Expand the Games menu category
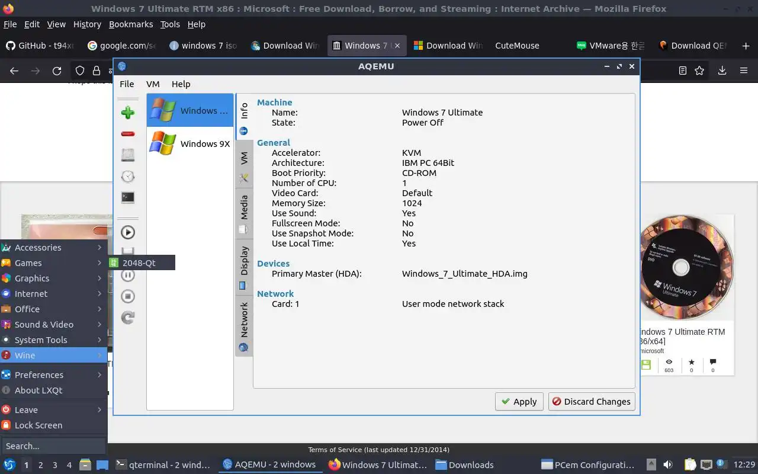 coord(53,263)
